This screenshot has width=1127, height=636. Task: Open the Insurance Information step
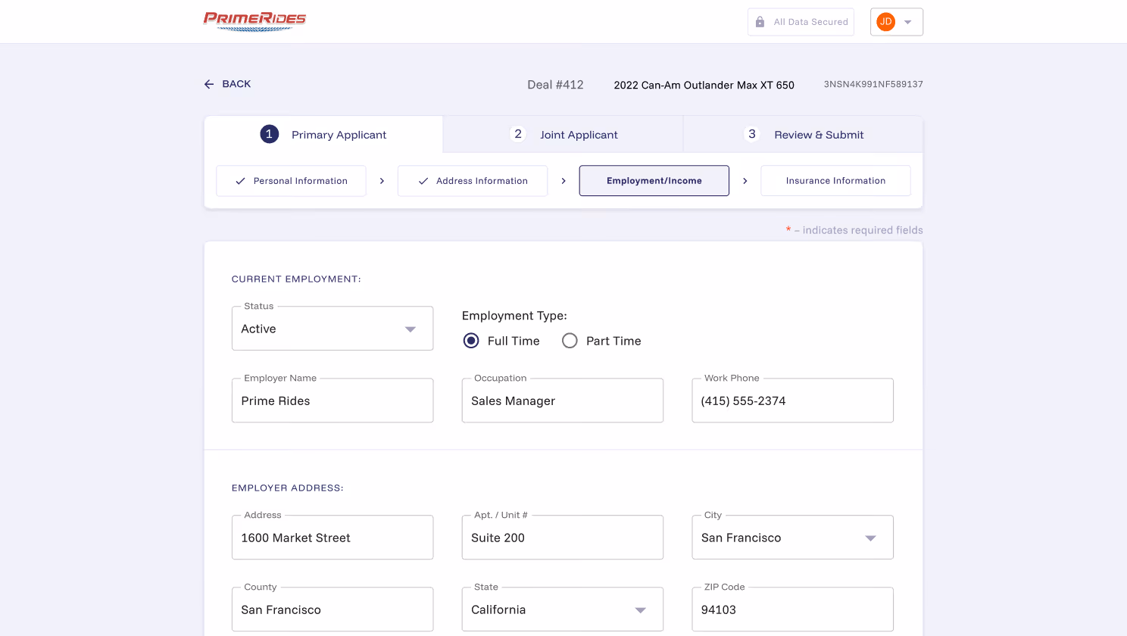(x=835, y=181)
